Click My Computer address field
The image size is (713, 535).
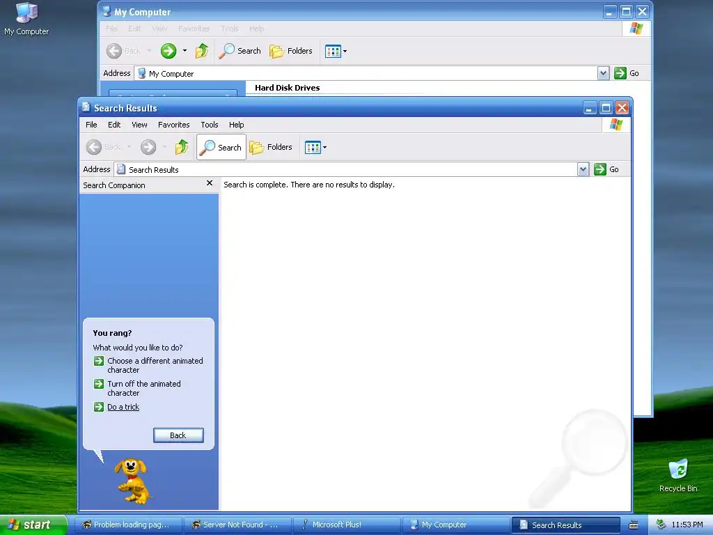tap(366, 73)
